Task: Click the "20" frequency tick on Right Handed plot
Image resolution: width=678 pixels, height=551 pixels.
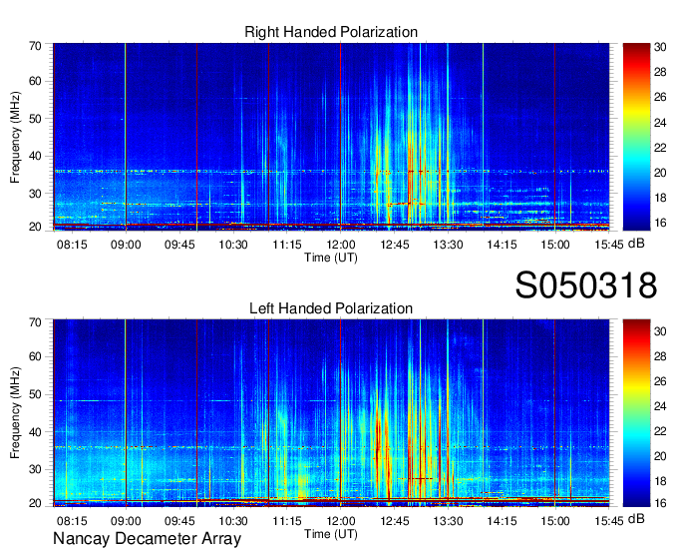Action: coord(35,227)
